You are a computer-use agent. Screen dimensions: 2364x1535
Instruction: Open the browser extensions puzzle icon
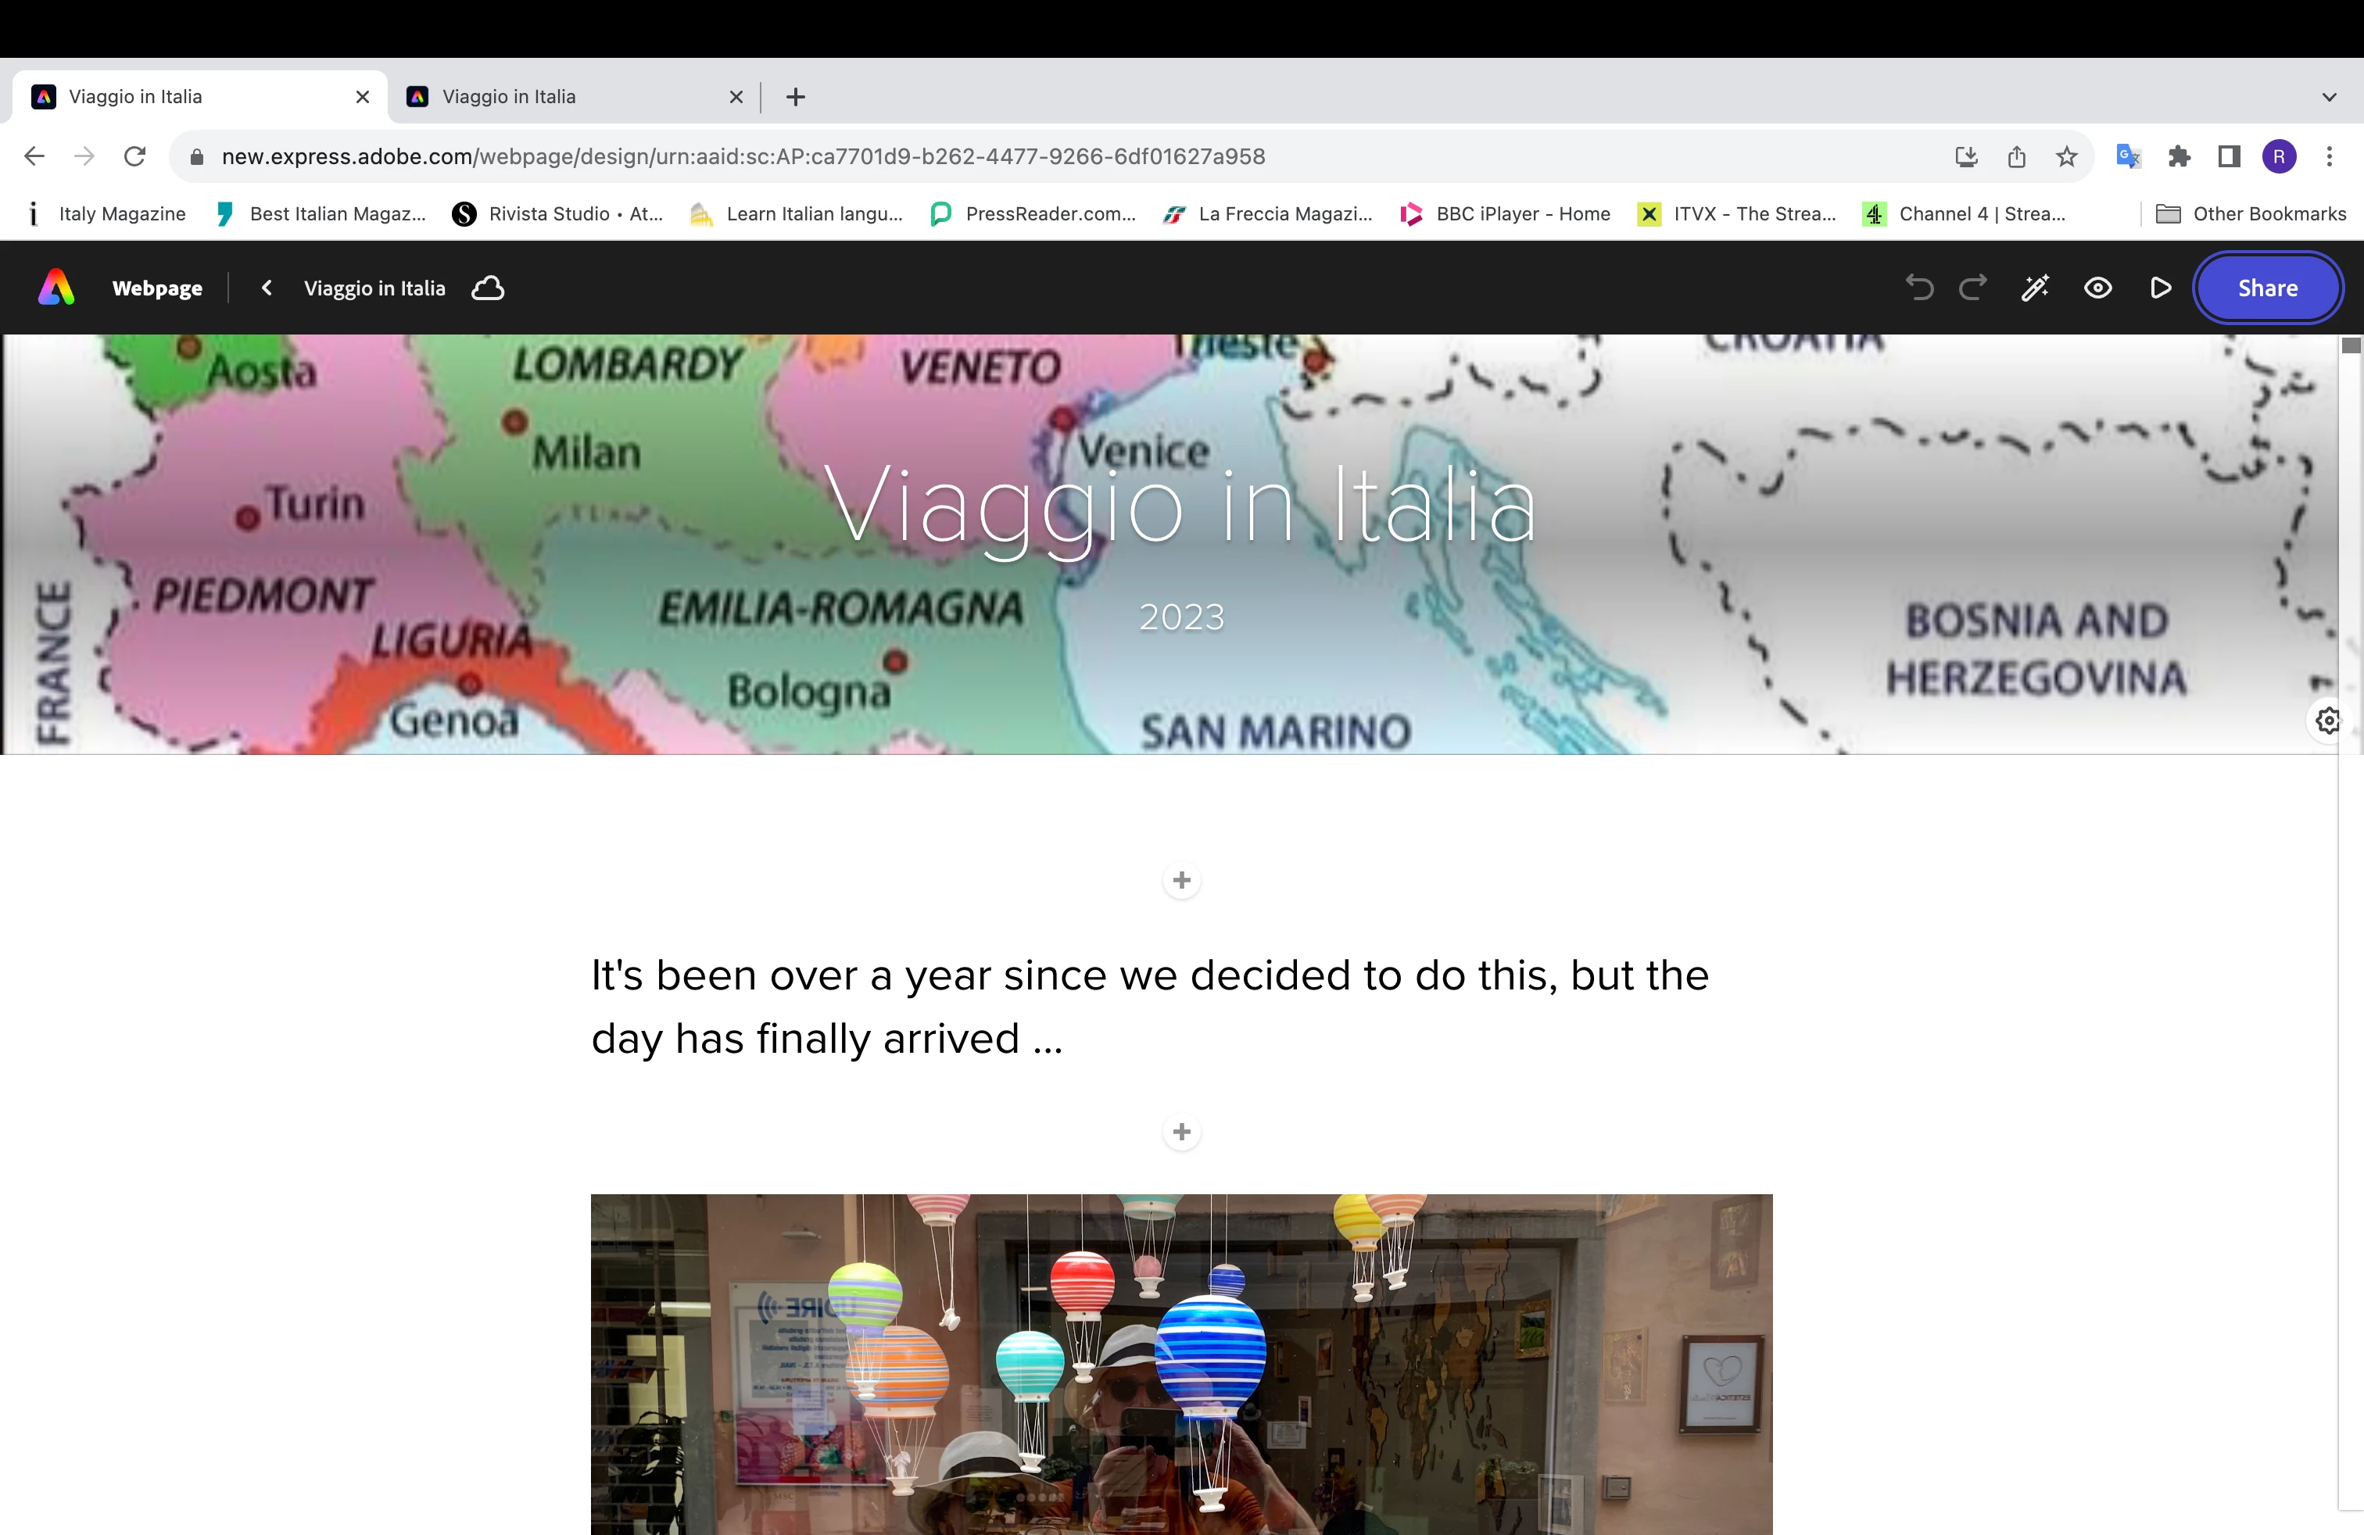(2178, 157)
